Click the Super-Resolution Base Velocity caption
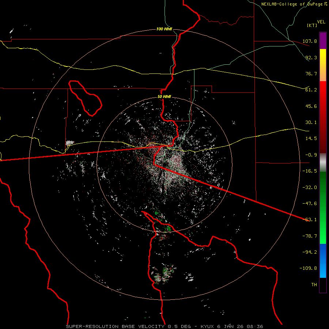Viewport: 329px width, 329px height. (x=164, y=326)
